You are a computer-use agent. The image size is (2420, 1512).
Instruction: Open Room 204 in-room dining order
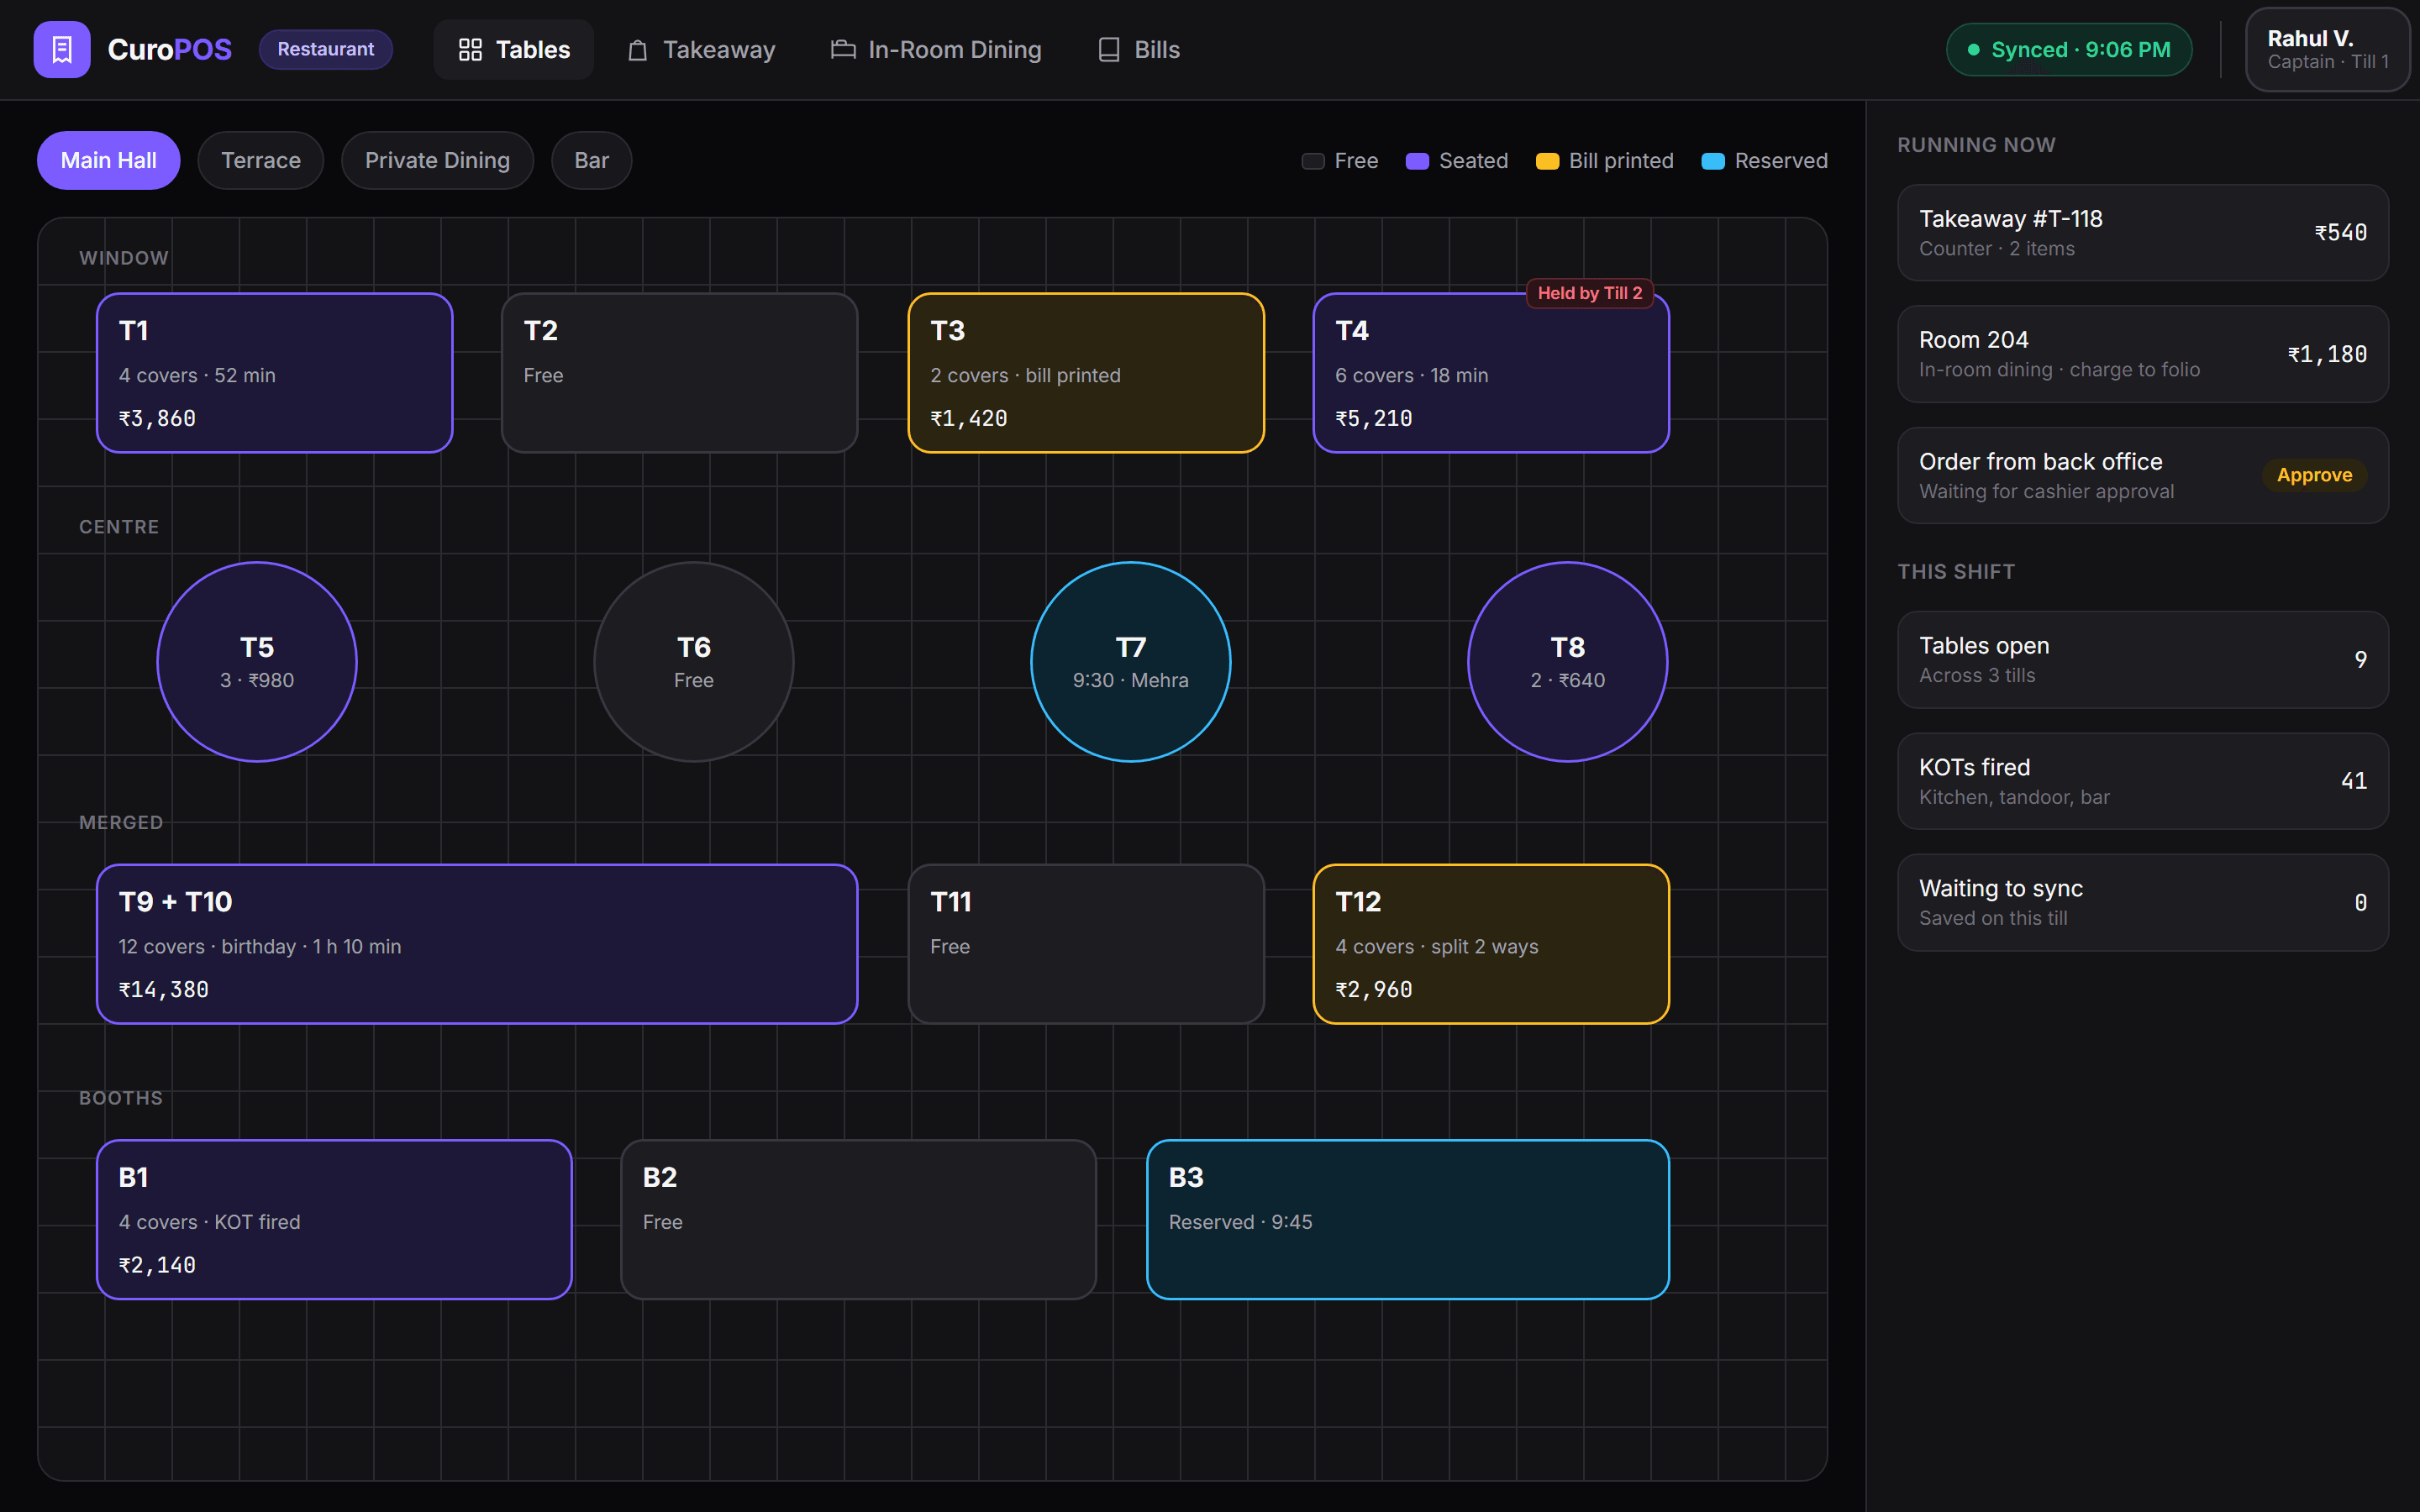pos(2143,354)
